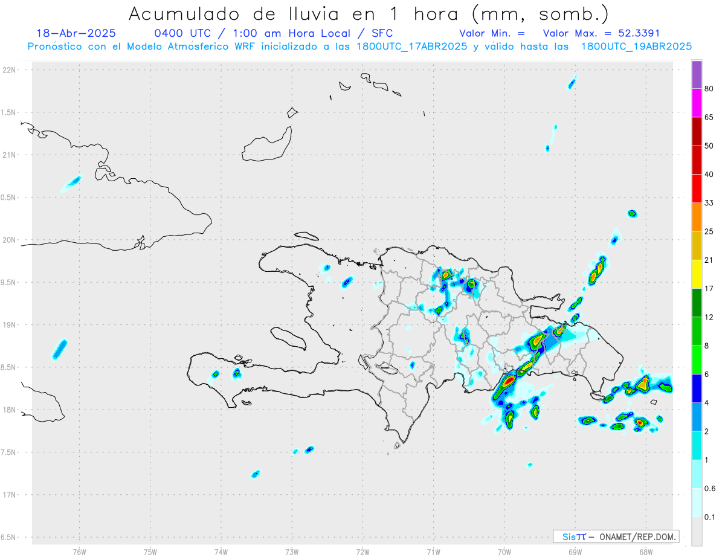Image resolution: width=725 pixels, height=560 pixels.
Task: Click the '12' value on the color scale
Action: tap(709, 317)
